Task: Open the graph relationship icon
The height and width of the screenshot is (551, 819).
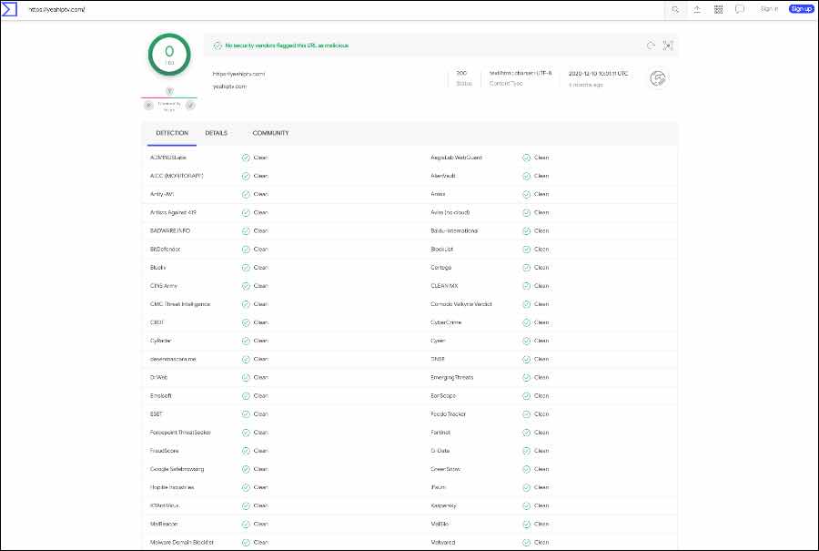Action: click(668, 46)
